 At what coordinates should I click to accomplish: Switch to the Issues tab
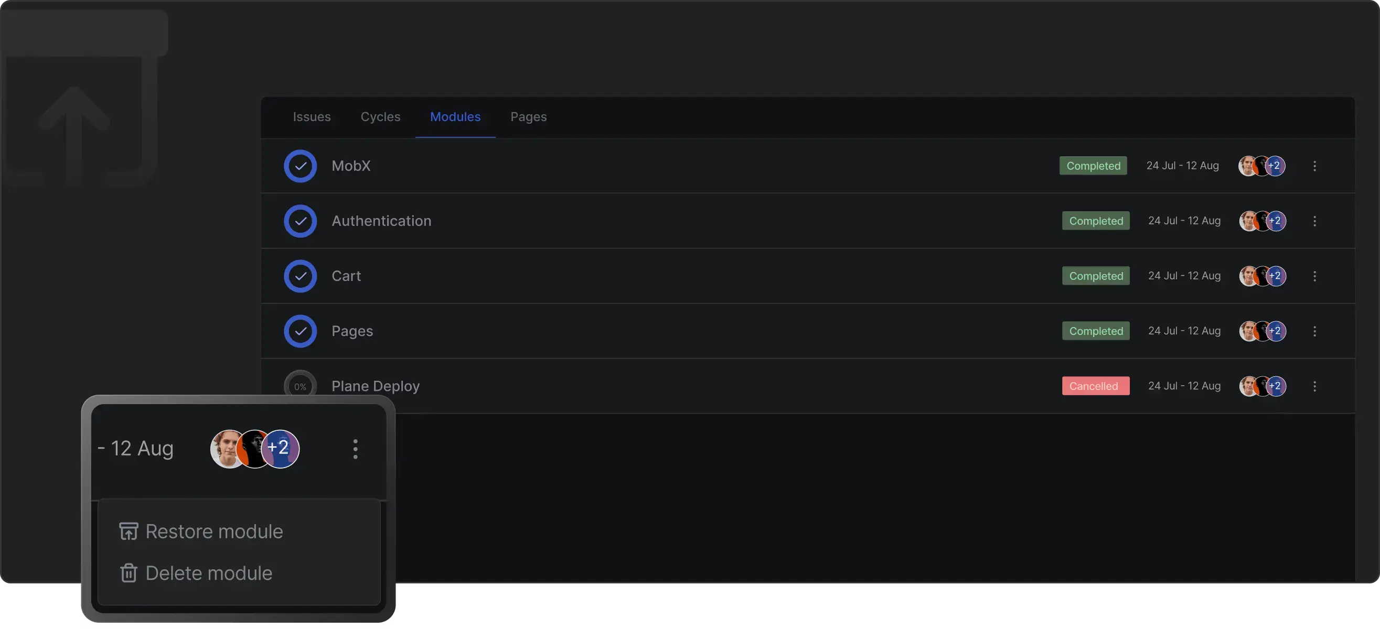click(311, 117)
